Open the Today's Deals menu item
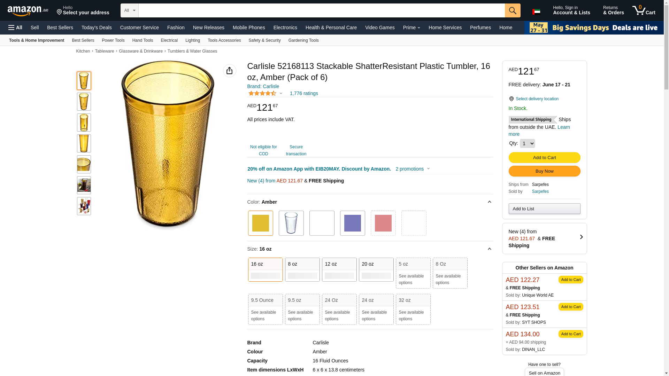This screenshot has width=669, height=376. click(97, 28)
